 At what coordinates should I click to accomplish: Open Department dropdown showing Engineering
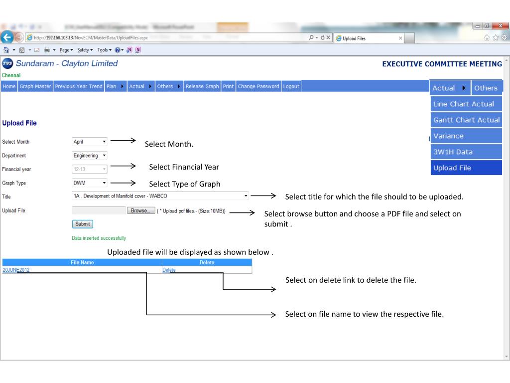pyautogui.click(x=90, y=156)
